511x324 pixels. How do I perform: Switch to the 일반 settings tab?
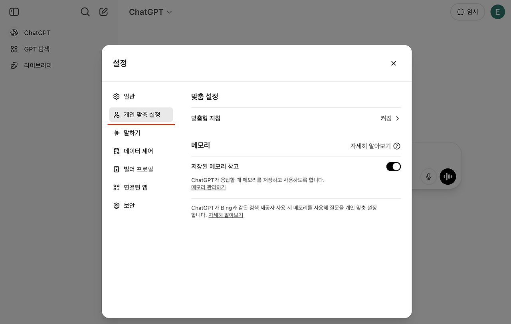(129, 96)
